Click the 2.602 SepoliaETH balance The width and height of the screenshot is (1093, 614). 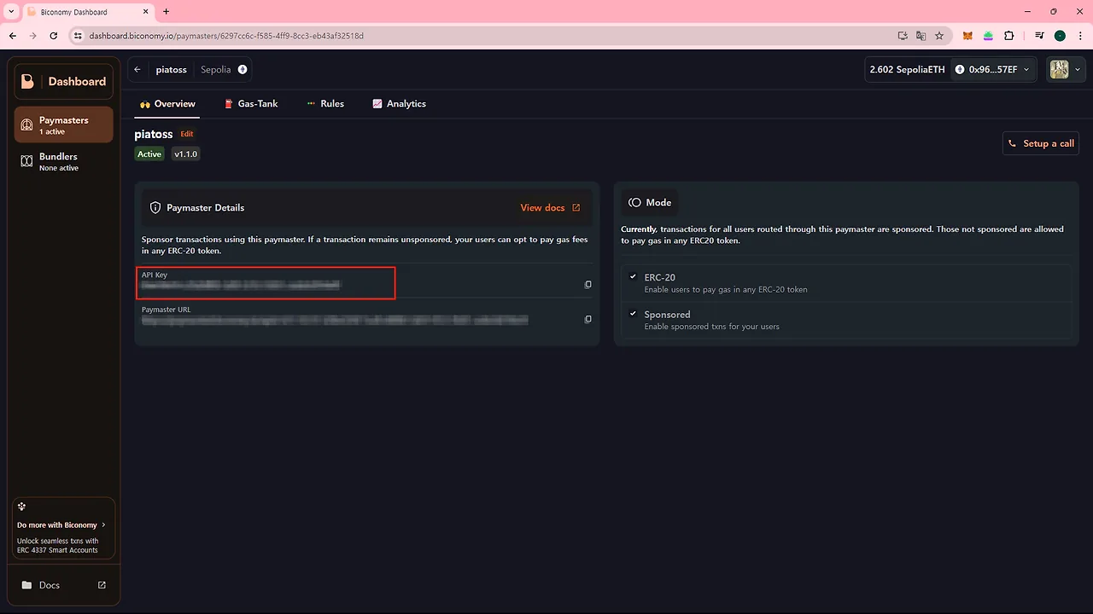907,70
